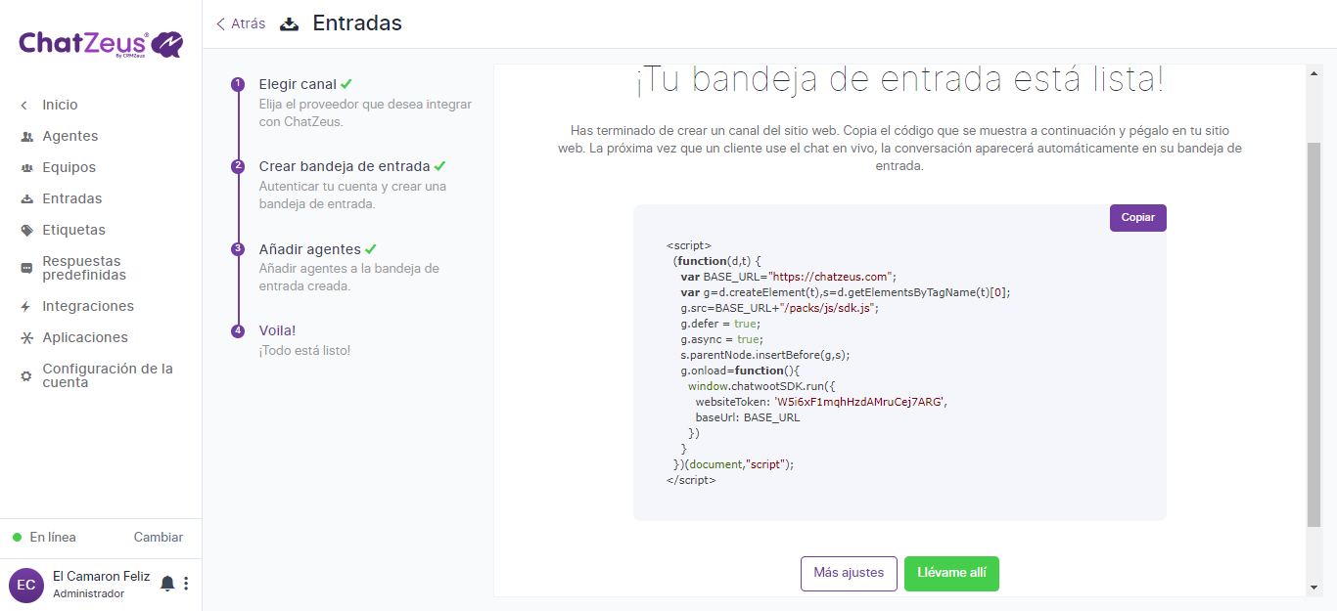The image size is (1337, 611).
Task: Click the Integraciones lightning icon
Action: (26, 307)
